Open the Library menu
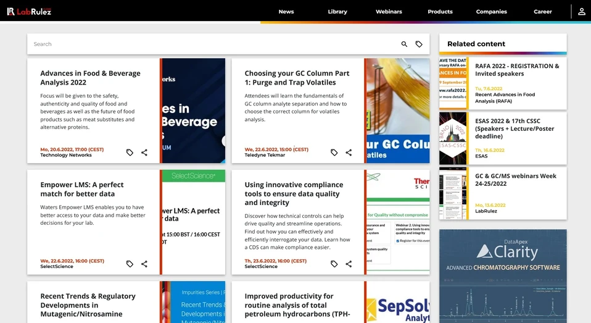591x323 pixels. 337,12
